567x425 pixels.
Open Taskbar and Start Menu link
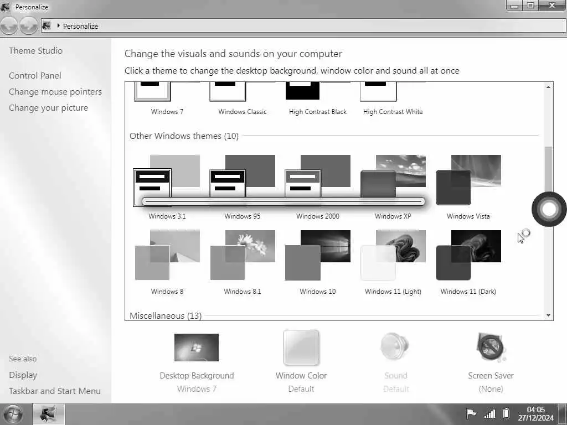click(x=55, y=391)
